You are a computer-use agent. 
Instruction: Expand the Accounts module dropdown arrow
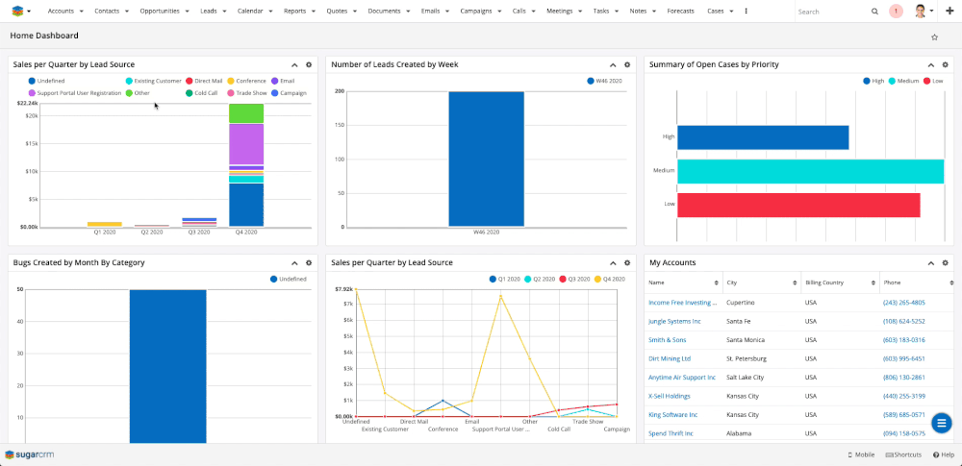pyautogui.click(x=81, y=12)
